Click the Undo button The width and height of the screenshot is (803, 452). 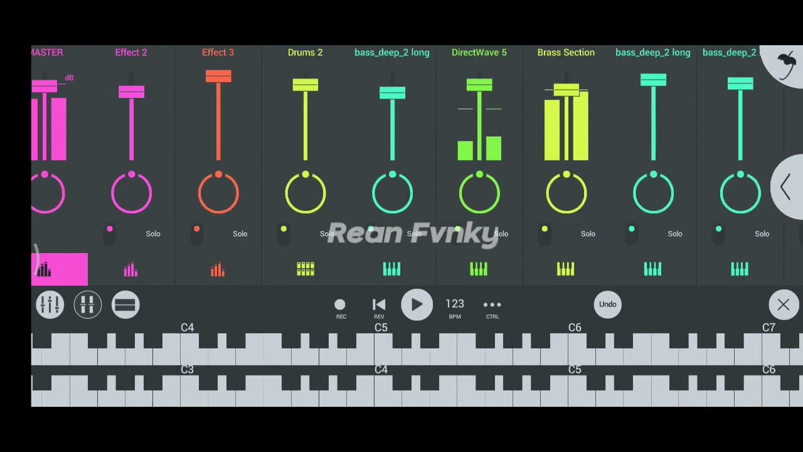[608, 304]
